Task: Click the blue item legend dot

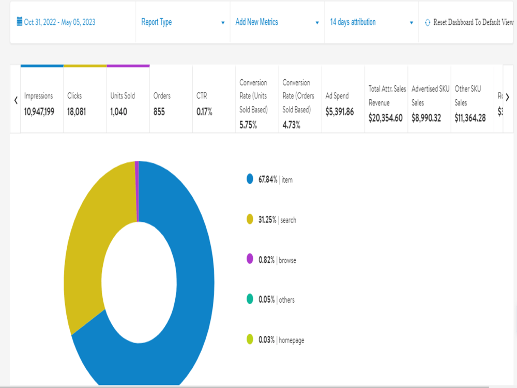Action: click(x=250, y=179)
